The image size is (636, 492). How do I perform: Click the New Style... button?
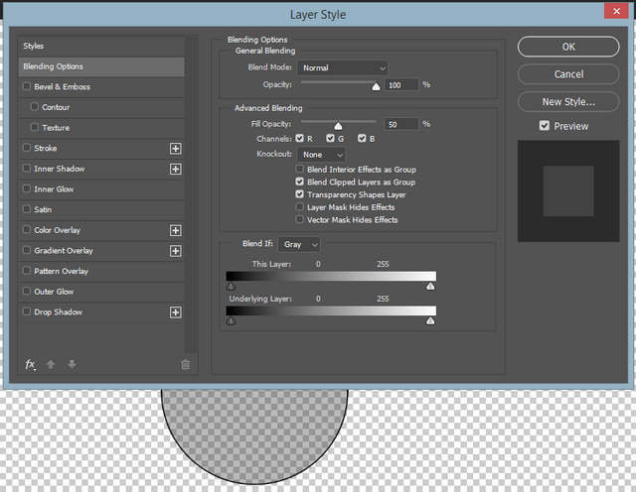click(x=568, y=101)
